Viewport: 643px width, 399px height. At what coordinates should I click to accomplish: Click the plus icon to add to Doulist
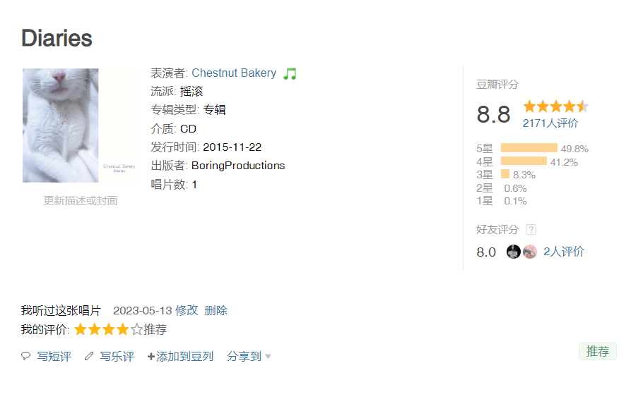tap(151, 357)
